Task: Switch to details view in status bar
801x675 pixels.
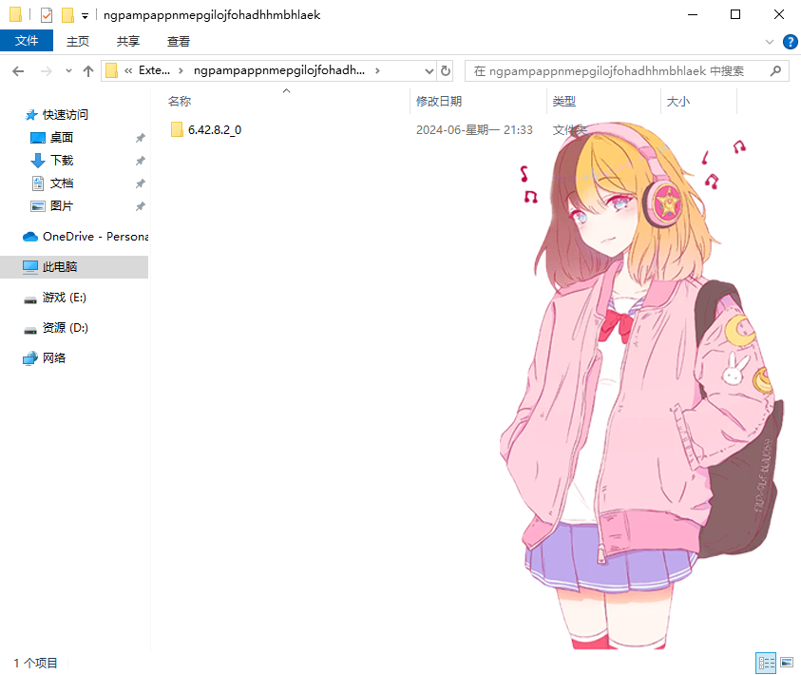Action: [x=766, y=663]
